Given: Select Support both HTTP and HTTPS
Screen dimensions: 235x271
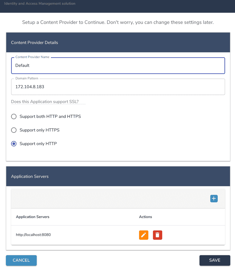Looking at the screenshot, I should (x=14, y=117).
